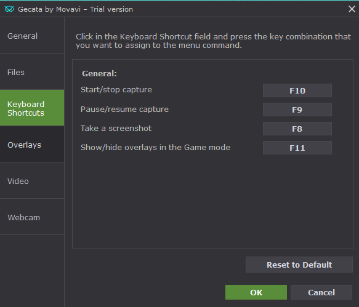Close the Gecata preferences window
359x307 pixels.
[352, 9]
